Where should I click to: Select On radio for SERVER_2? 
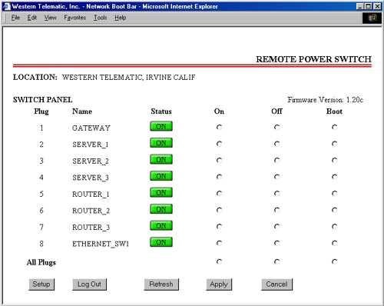(219, 160)
